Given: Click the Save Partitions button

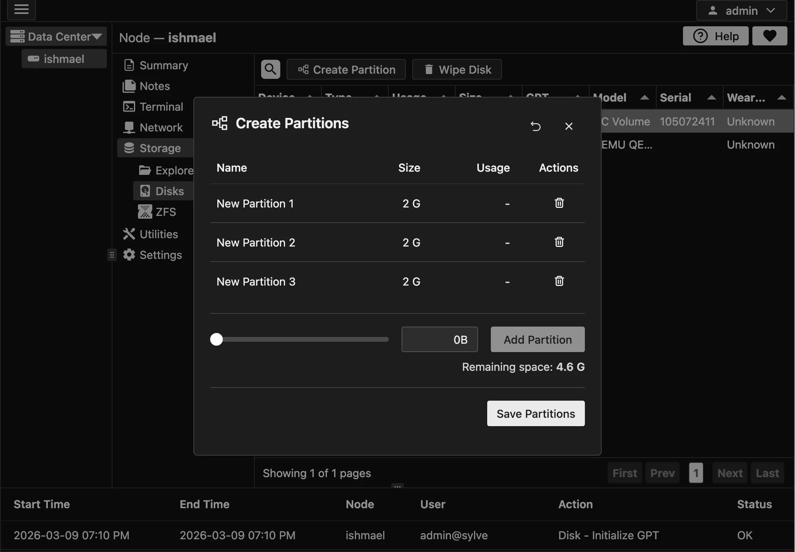Looking at the screenshot, I should (x=535, y=413).
